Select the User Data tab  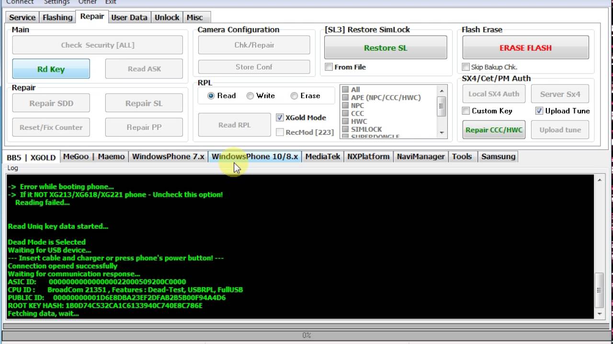point(129,17)
